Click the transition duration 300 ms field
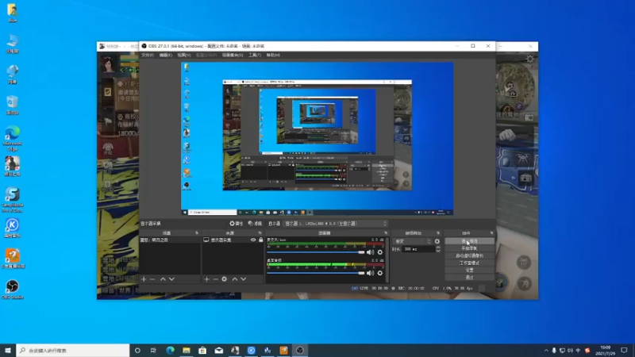The width and height of the screenshot is (635, 357). (x=418, y=249)
